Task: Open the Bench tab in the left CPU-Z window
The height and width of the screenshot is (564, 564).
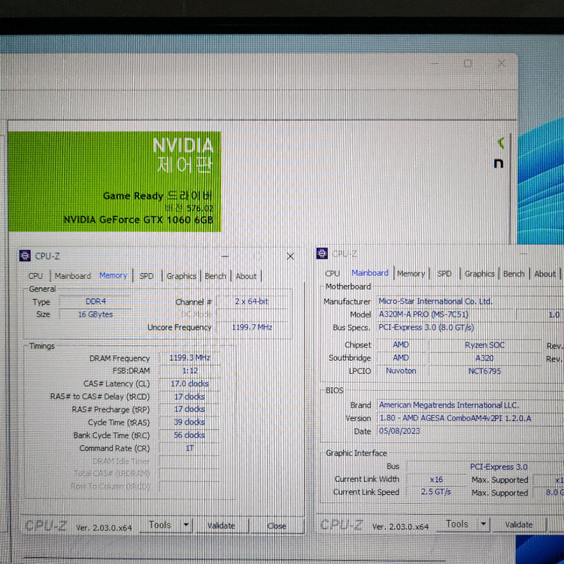Action: (216, 276)
